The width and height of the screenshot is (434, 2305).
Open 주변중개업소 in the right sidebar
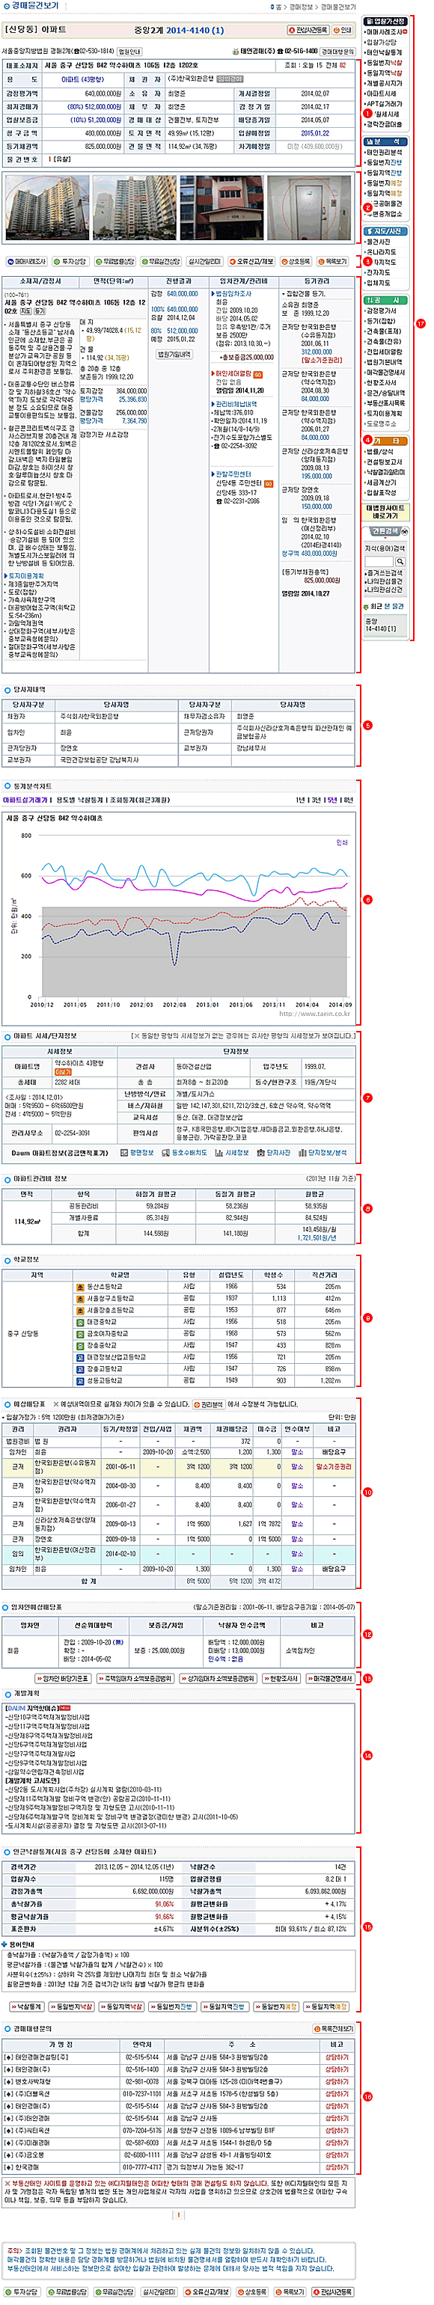pyautogui.click(x=383, y=214)
